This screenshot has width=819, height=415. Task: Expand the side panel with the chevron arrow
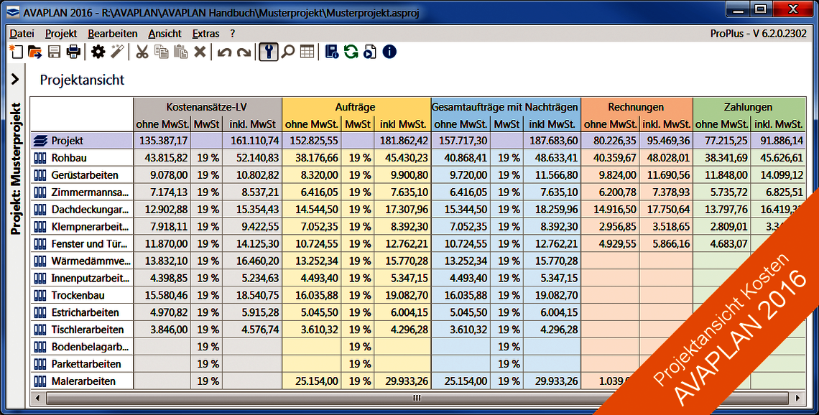14,80
